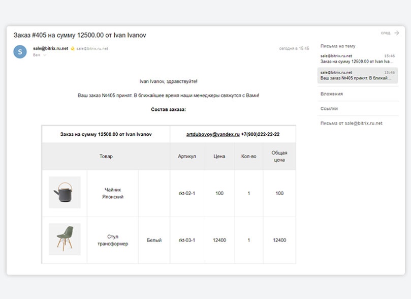This screenshot has height=299, width=411.
Task: Click the 'след.' next message label
Action: click(385, 33)
